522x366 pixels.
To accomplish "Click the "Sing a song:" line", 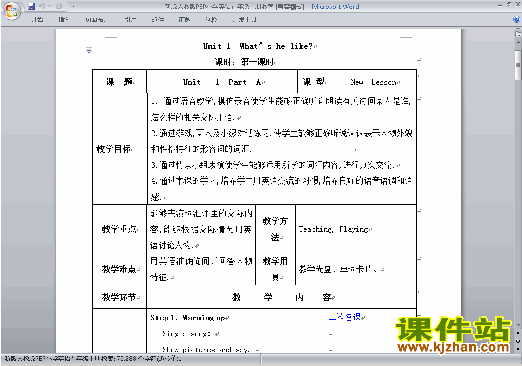I will click(187, 334).
